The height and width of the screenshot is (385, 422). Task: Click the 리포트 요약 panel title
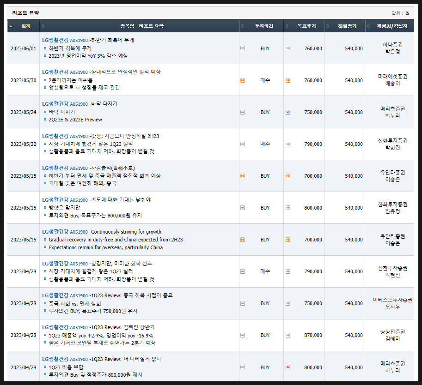pos(25,13)
